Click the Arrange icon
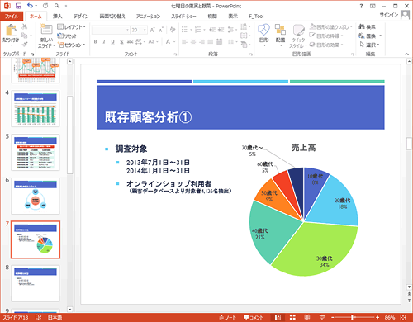 (x=280, y=30)
